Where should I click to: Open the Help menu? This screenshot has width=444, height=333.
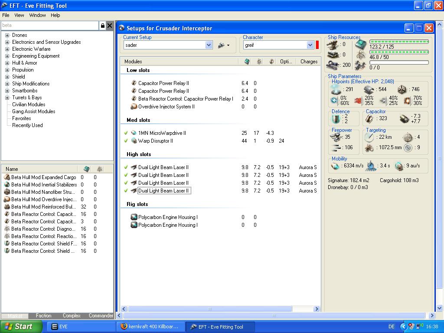(x=55, y=15)
